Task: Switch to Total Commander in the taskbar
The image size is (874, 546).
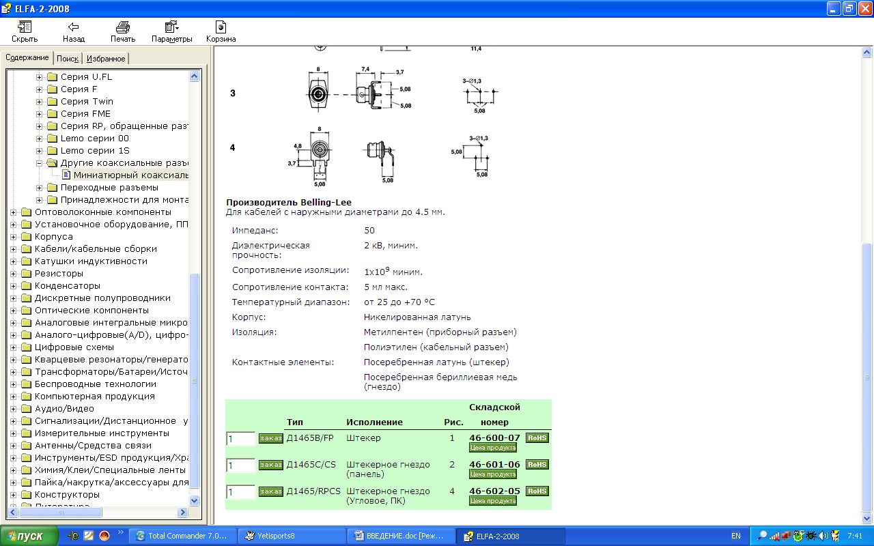Action: 184,536
